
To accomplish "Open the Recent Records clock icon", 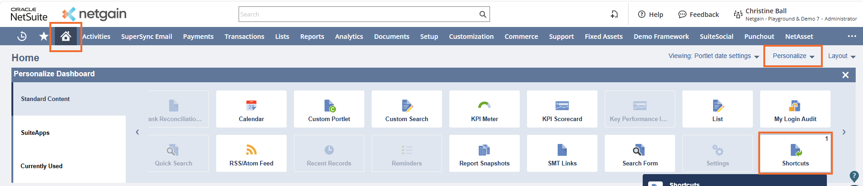I will [21, 36].
